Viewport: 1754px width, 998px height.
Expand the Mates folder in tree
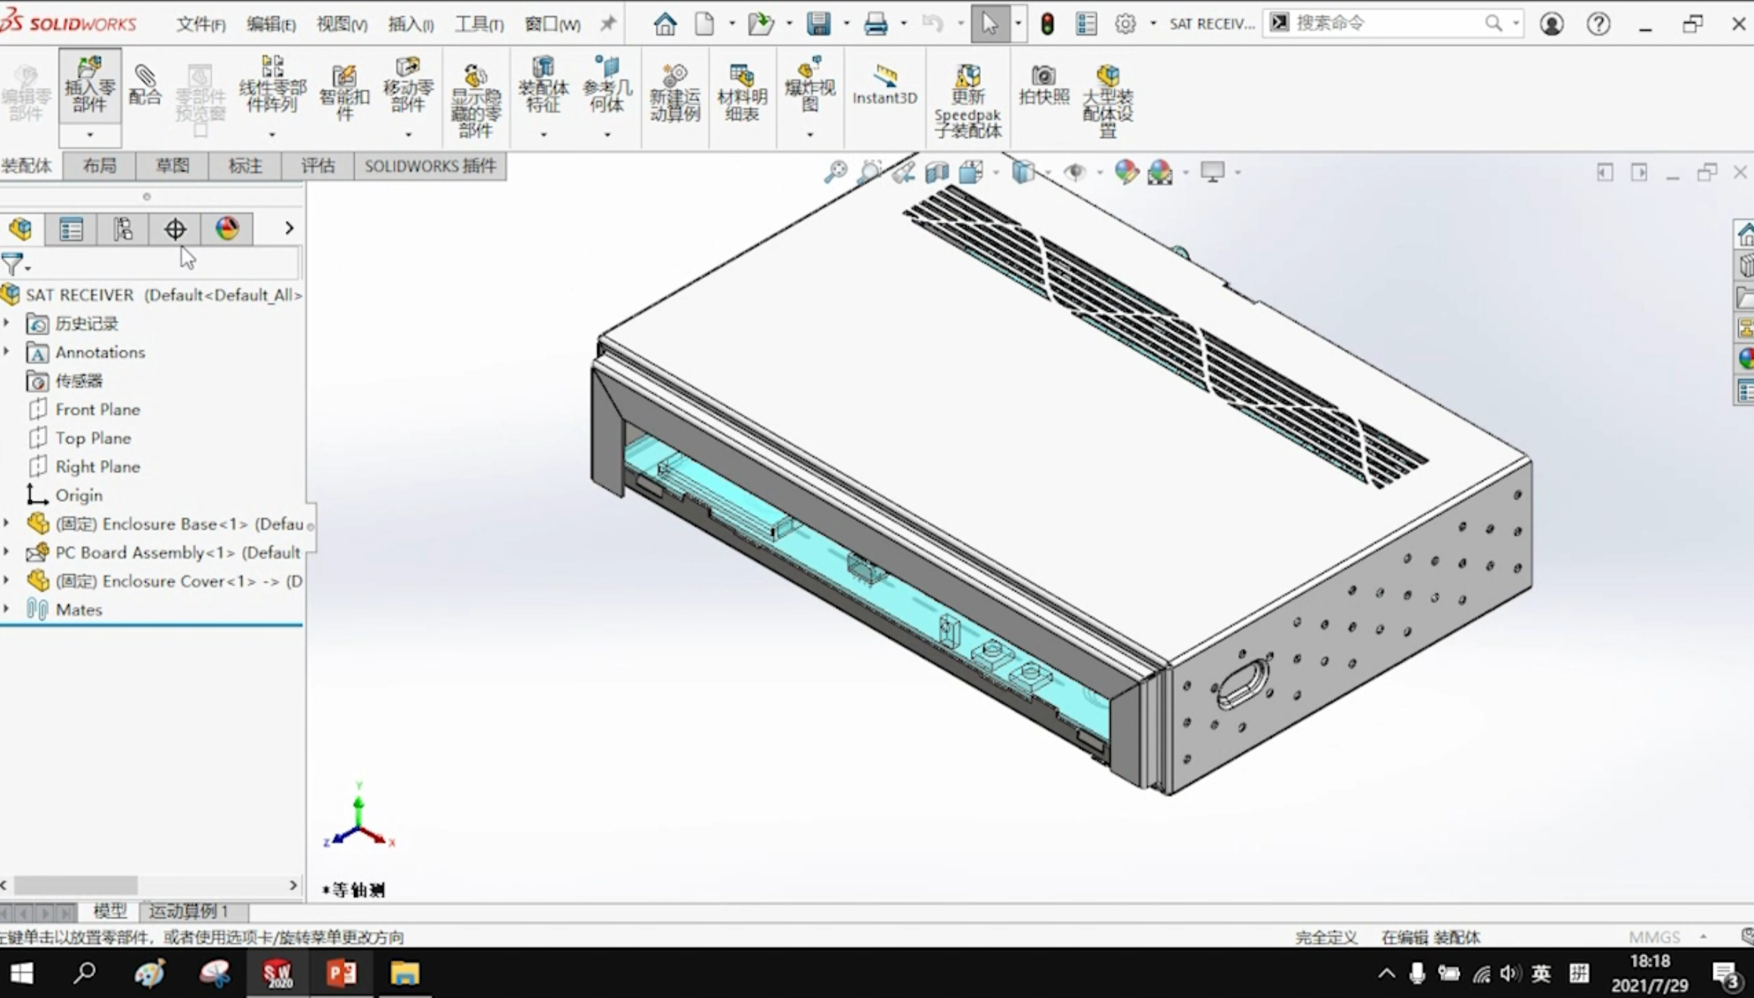pyautogui.click(x=7, y=609)
